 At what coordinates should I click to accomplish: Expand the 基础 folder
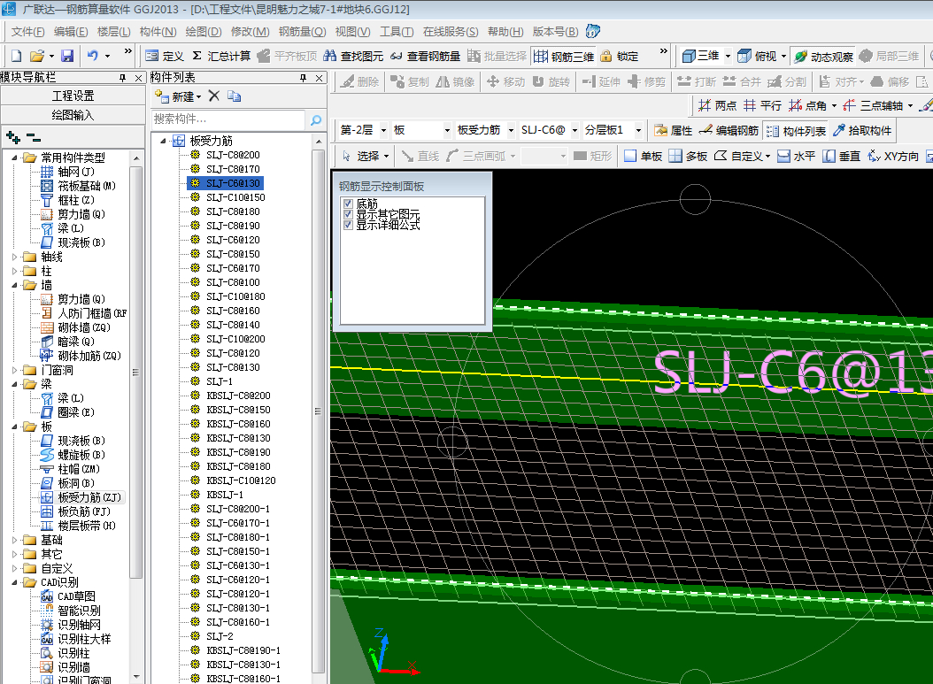coord(15,540)
